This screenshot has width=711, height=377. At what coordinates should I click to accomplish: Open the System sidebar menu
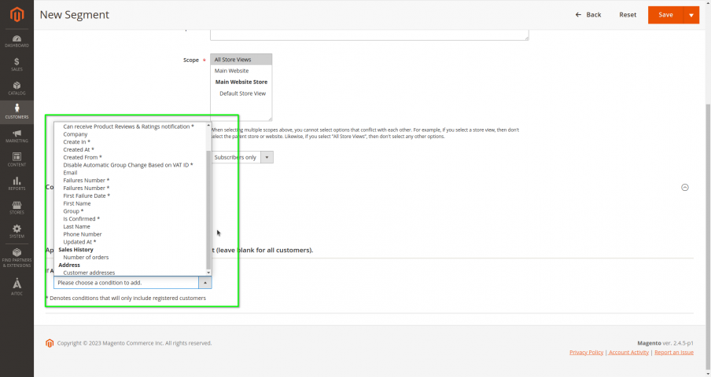pos(17,232)
